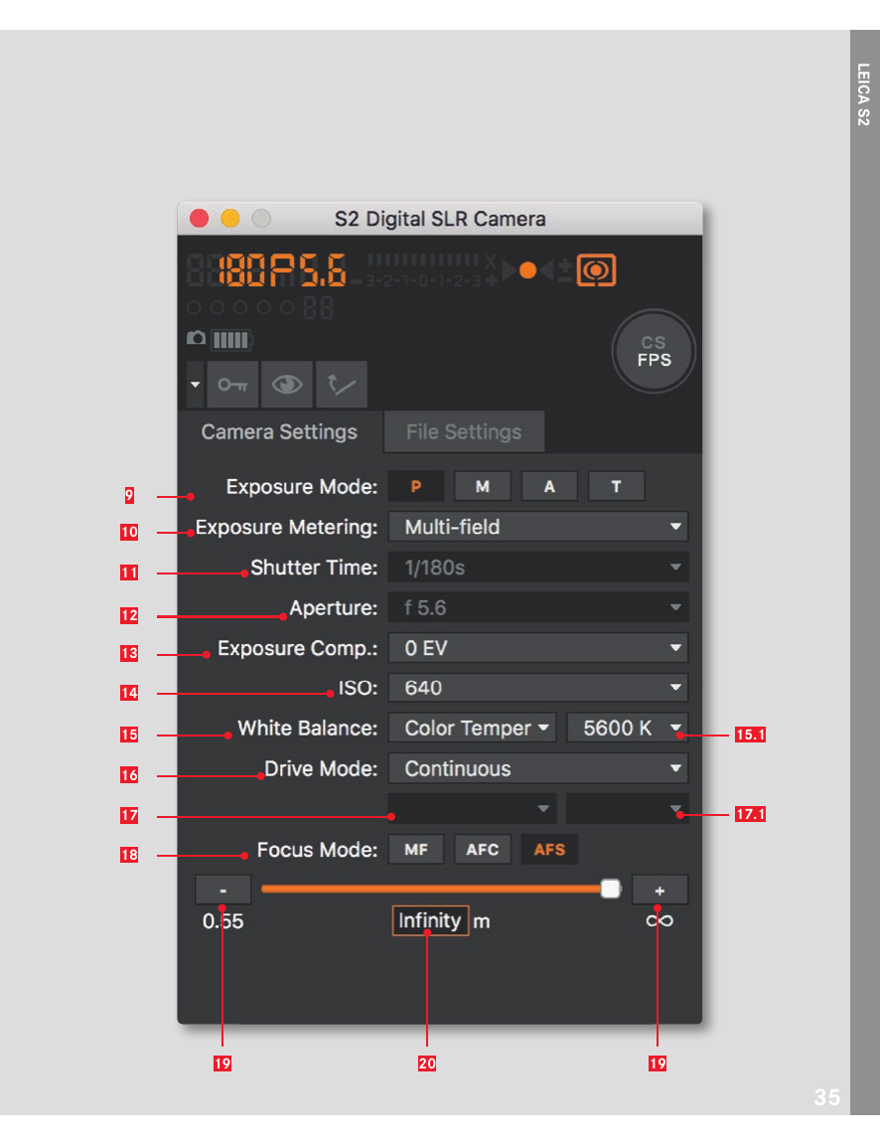Click the eye live-view icon button
The image size is (880, 1145).
(x=287, y=384)
